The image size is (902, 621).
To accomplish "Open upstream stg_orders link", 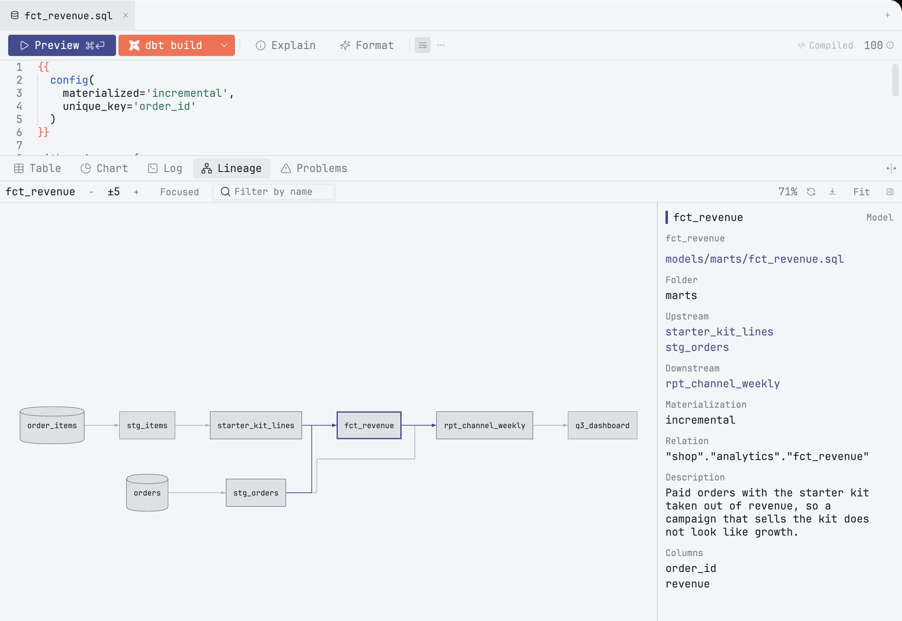I will point(698,347).
